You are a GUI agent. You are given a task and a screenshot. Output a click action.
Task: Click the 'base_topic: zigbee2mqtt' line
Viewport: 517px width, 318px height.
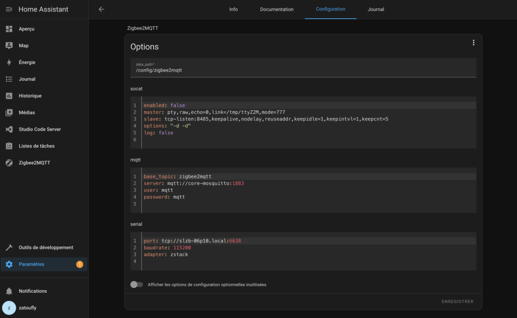(309, 176)
